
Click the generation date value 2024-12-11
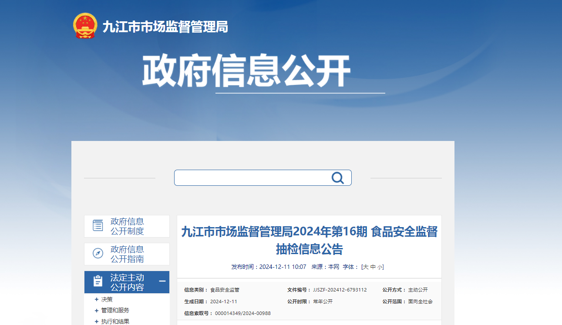pos(224,302)
